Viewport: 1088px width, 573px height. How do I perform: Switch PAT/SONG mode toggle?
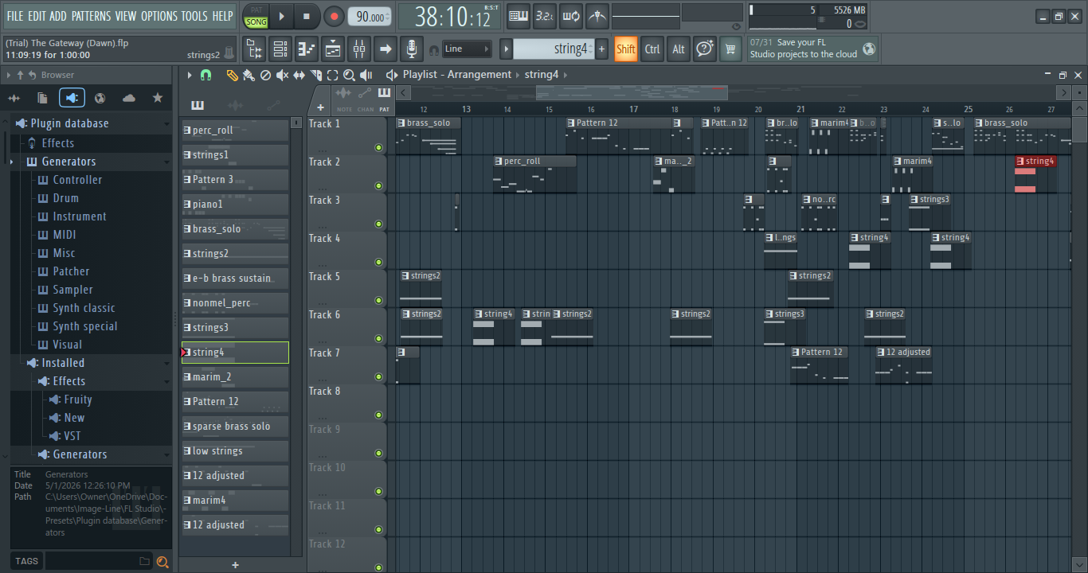(x=256, y=17)
